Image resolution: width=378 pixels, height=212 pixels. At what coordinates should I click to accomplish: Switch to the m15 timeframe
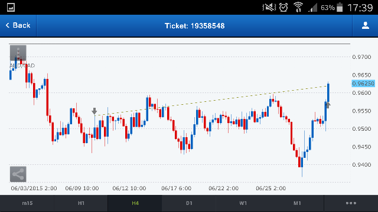pos(27,203)
